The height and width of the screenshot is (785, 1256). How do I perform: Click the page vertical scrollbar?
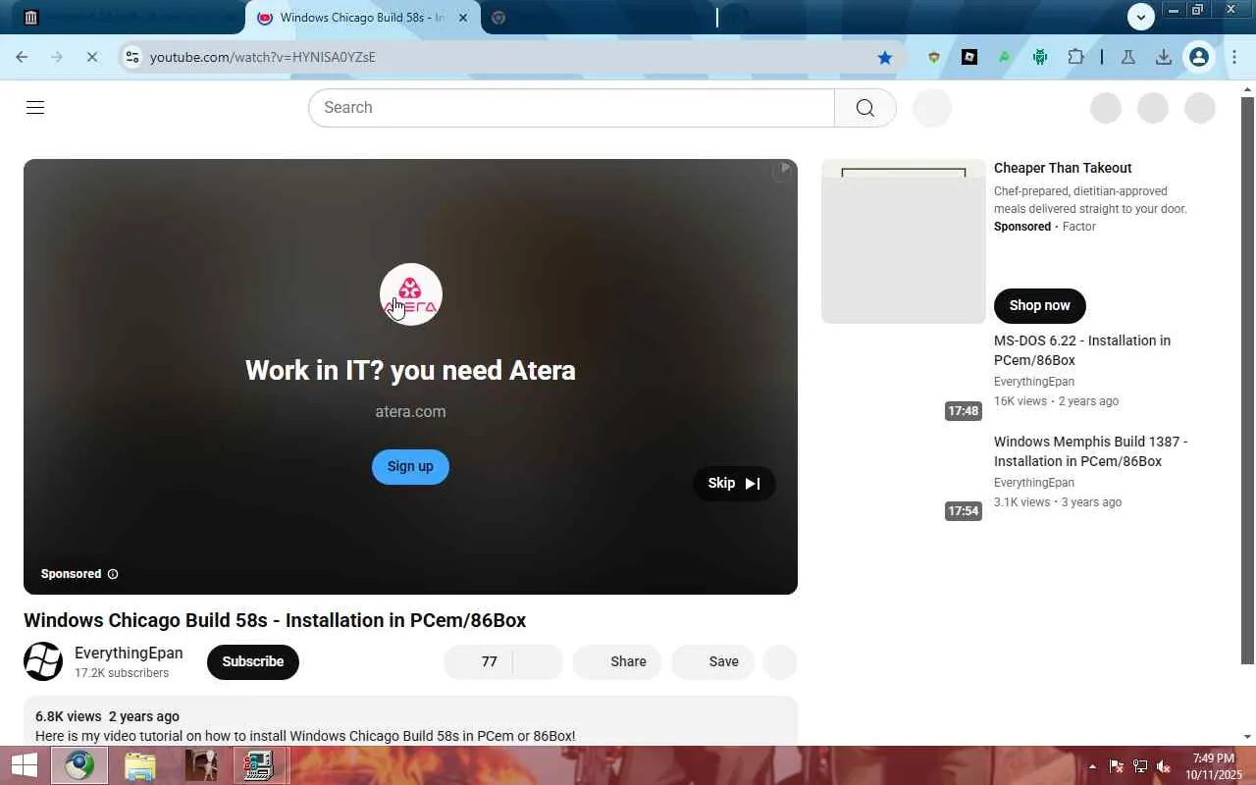pos(1248,383)
